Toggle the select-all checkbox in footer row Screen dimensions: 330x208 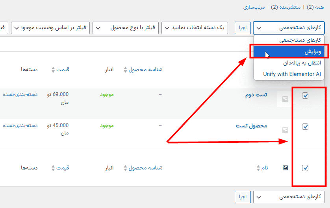pos(305,168)
